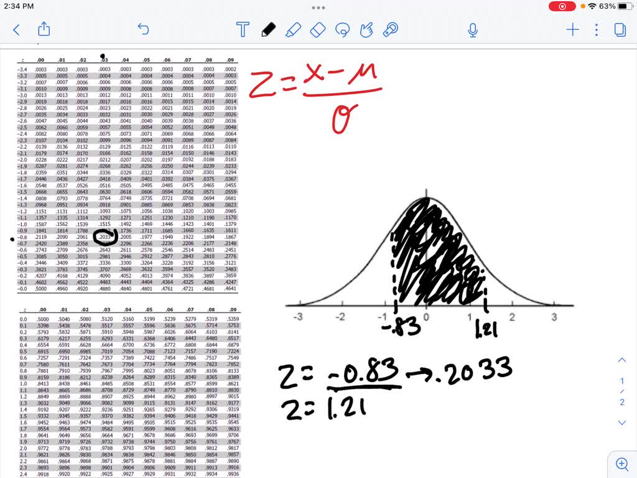Select the Eraser tool
Screen dimensions: 637x478
(x=317, y=29)
